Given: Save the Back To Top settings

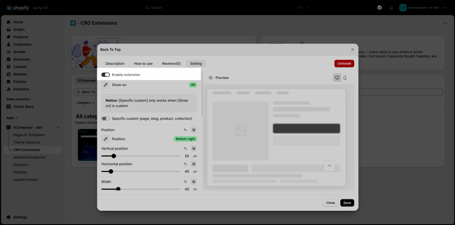Looking at the screenshot, I should tap(347, 203).
